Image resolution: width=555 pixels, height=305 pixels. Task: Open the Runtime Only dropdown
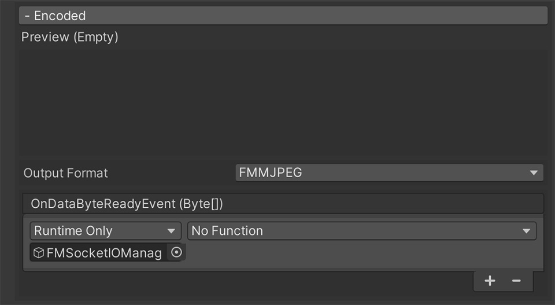(x=105, y=231)
